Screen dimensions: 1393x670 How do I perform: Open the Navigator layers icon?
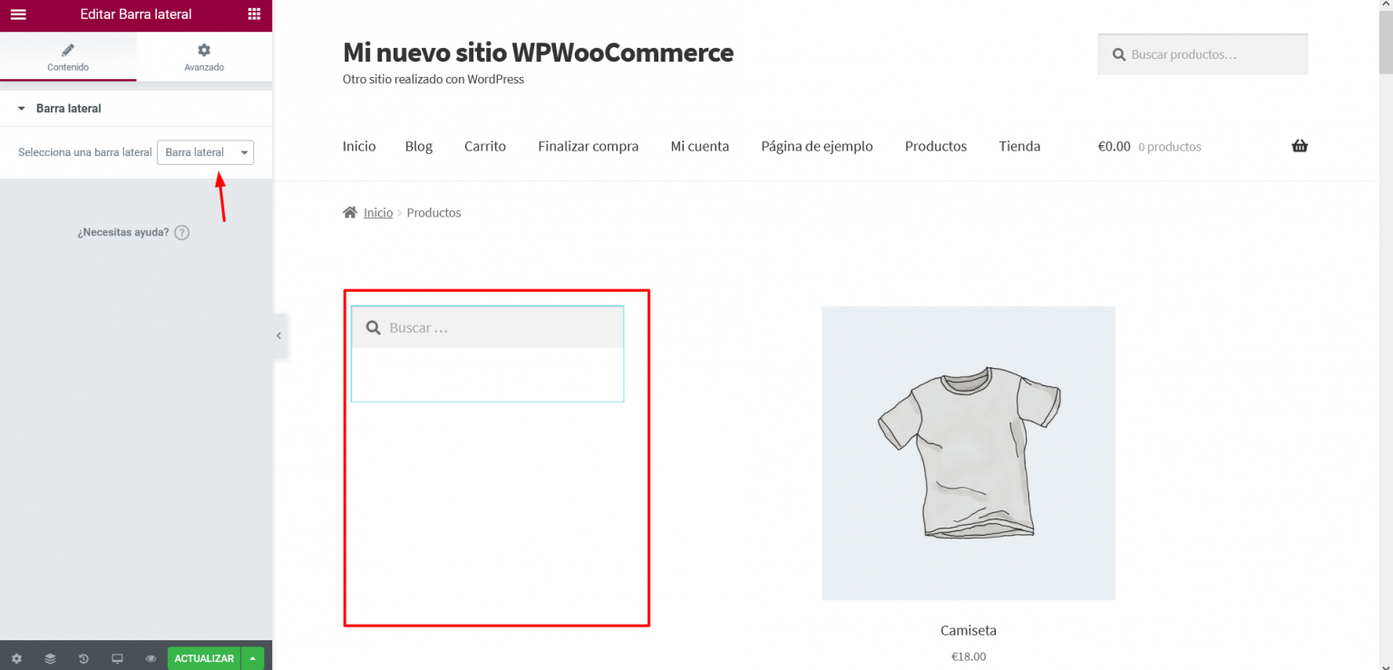click(50, 659)
